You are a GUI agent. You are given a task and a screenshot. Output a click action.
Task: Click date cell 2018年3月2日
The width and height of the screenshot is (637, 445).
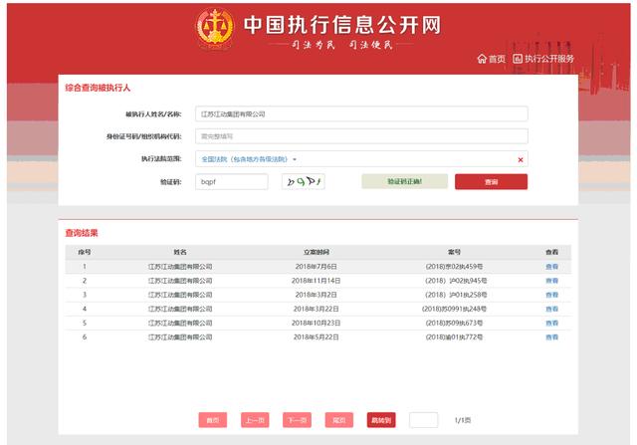click(317, 295)
